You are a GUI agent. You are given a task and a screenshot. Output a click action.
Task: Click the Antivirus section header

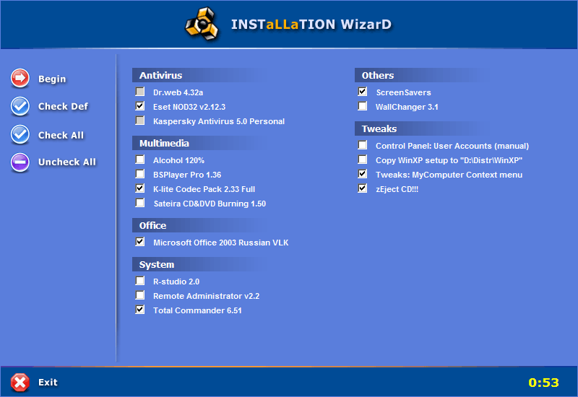(201, 75)
